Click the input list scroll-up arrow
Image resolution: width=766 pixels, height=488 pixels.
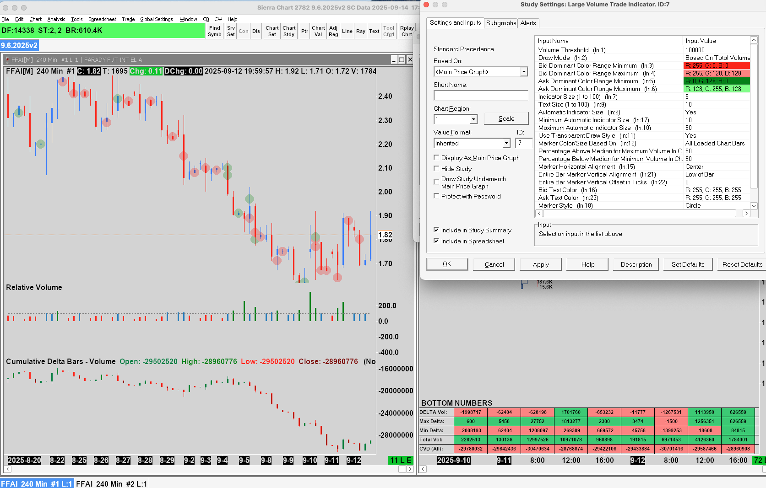pyautogui.click(x=754, y=40)
